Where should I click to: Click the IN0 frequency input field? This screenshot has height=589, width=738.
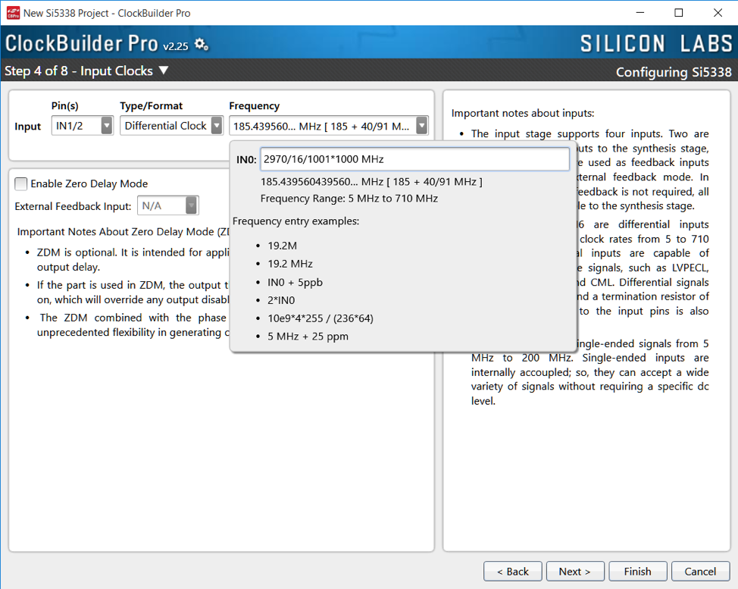(414, 159)
